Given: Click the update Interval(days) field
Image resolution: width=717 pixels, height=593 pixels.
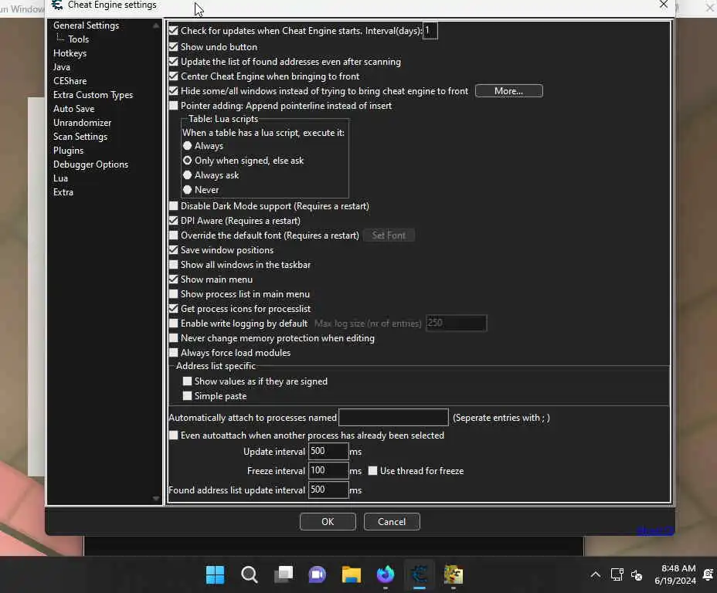Looking at the screenshot, I should (430, 31).
